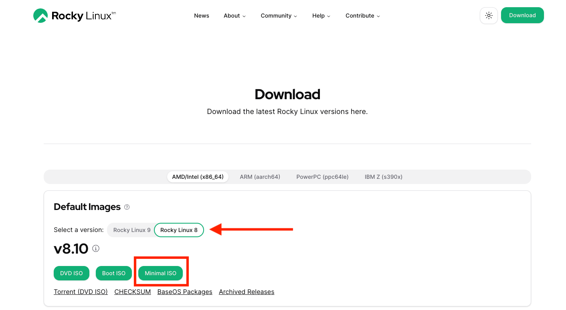Select the Rocky Linux 8 version
Screen dimensions: 566x310
179,230
